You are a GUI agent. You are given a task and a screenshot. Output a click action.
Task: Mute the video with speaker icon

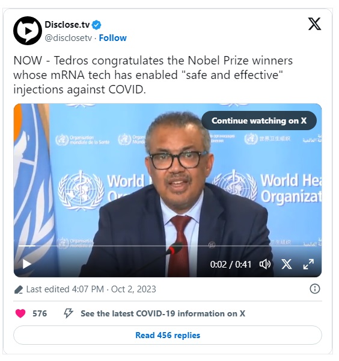265,265
